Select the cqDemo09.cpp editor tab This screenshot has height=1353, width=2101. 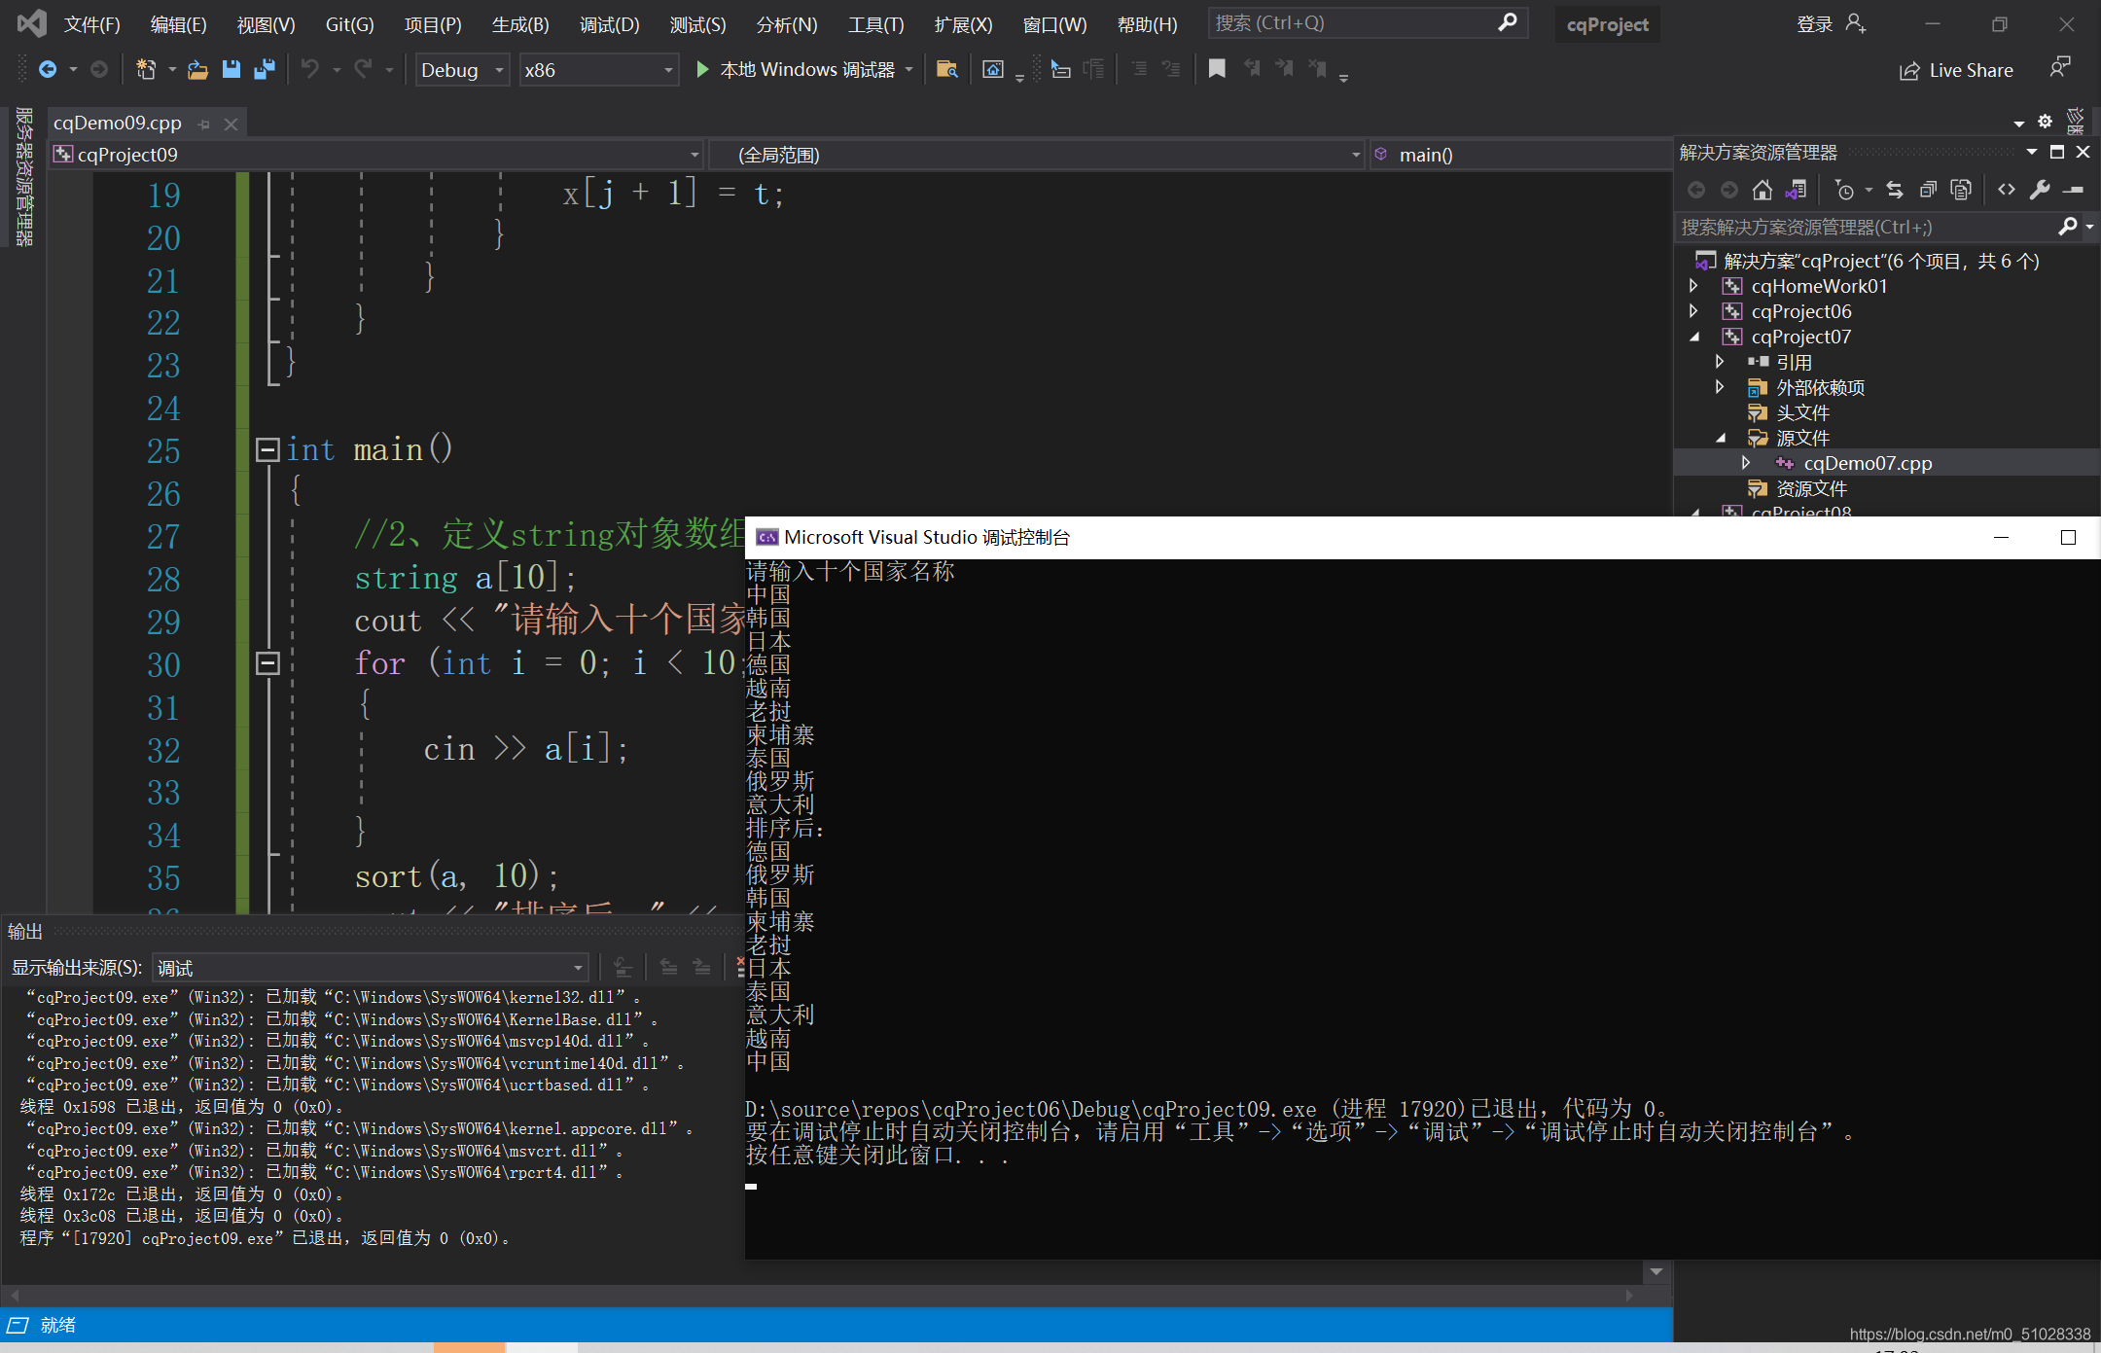tap(118, 123)
